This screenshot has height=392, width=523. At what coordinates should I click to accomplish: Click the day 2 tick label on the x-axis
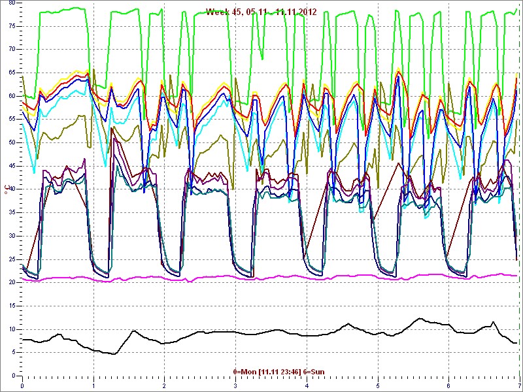click(x=164, y=385)
